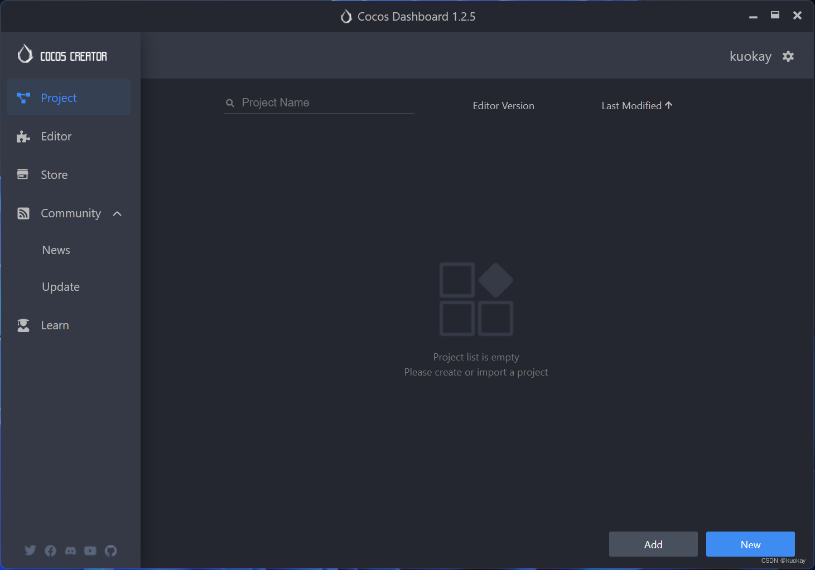This screenshot has height=570, width=815.
Task: Click the Project icon in the sidebar
Action: click(23, 98)
